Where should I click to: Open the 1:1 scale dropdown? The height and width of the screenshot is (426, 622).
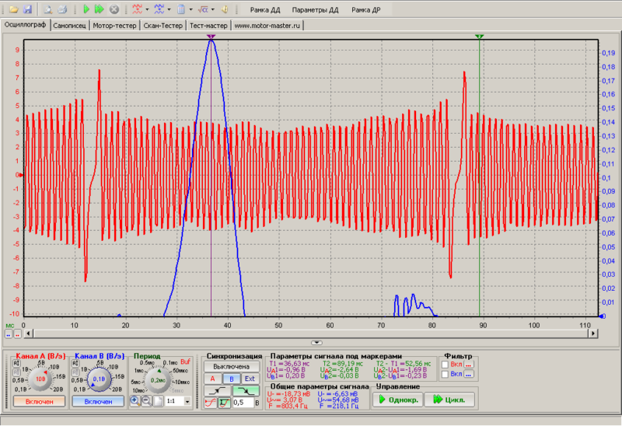pos(187,401)
